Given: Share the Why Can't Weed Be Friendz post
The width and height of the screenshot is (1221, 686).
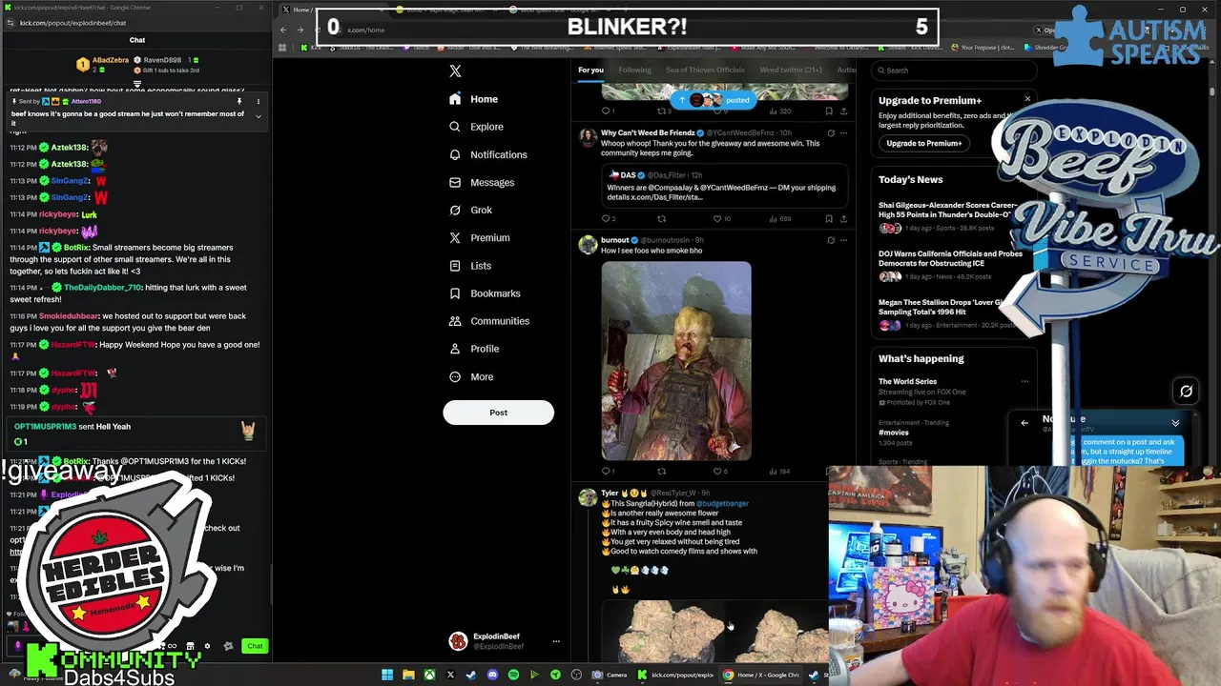Looking at the screenshot, I should (x=843, y=218).
